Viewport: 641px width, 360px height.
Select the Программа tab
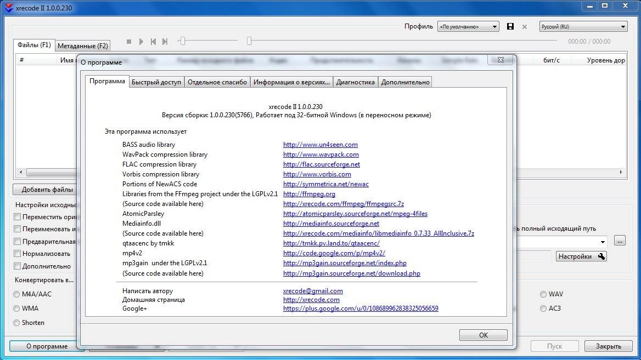tap(107, 81)
